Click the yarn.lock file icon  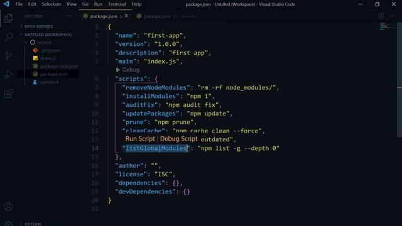(x=35, y=82)
